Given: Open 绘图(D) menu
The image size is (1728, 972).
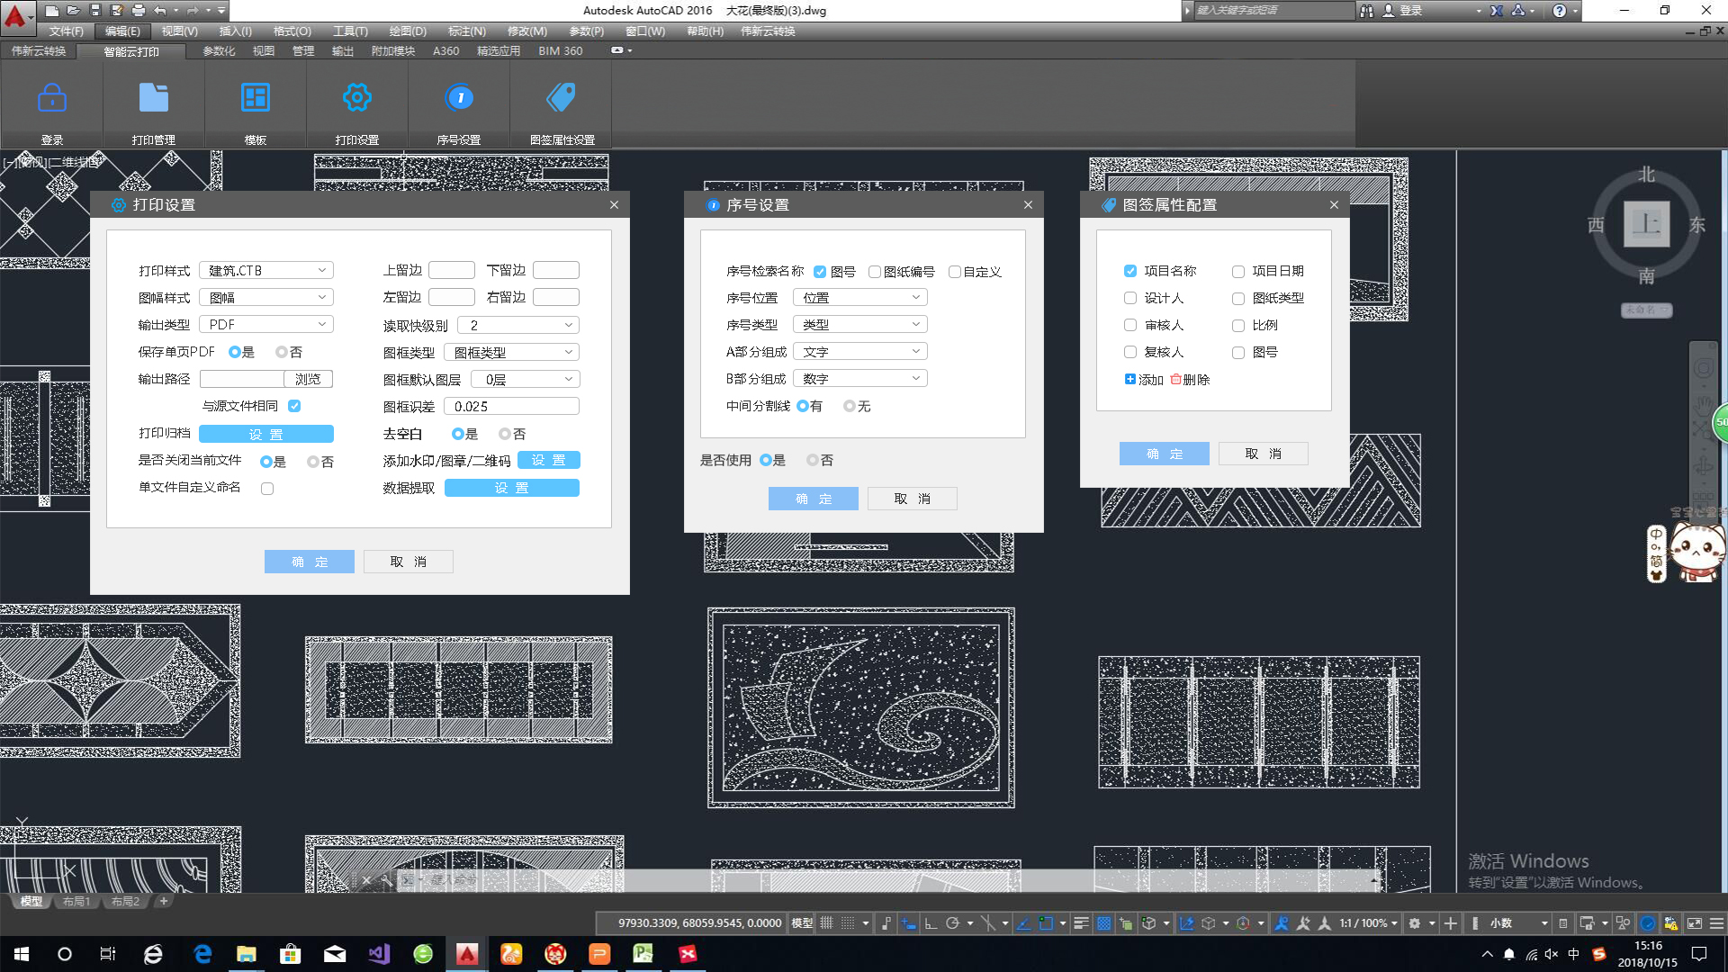Looking at the screenshot, I should 408,31.
